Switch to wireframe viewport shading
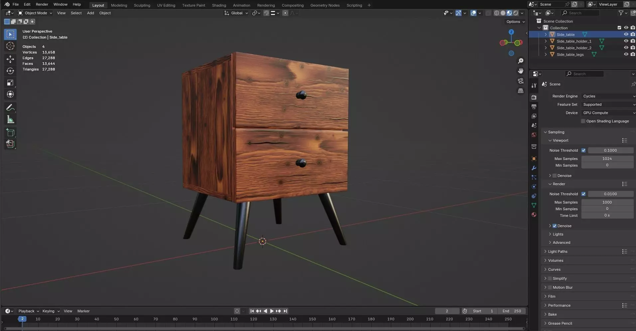Screen dimensions: 636x331 [x=497, y=13]
